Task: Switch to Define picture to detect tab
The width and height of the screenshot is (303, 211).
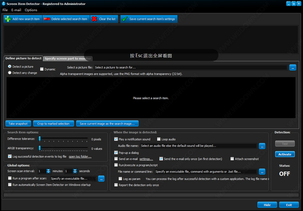Action: (x=23, y=58)
